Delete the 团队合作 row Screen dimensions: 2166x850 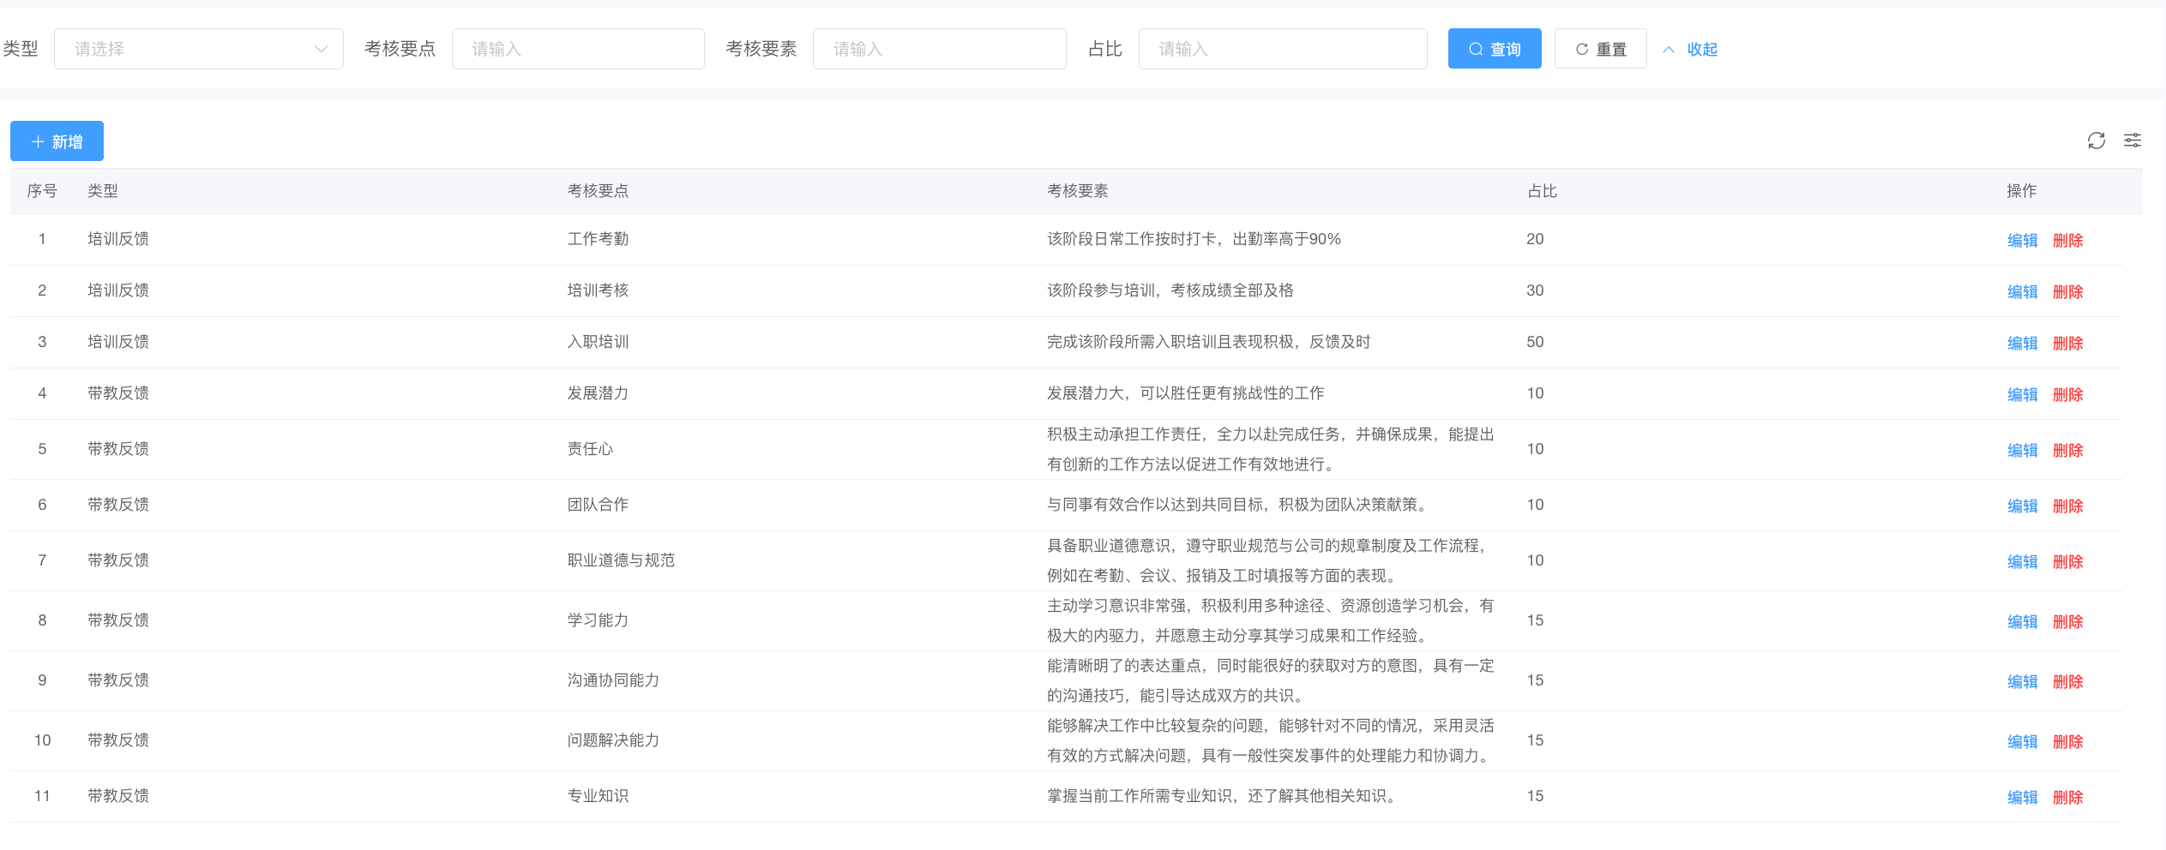pos(2067,506)
